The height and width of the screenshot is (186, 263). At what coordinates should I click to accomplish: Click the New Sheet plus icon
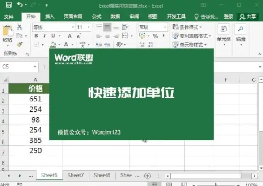[148, 176]
